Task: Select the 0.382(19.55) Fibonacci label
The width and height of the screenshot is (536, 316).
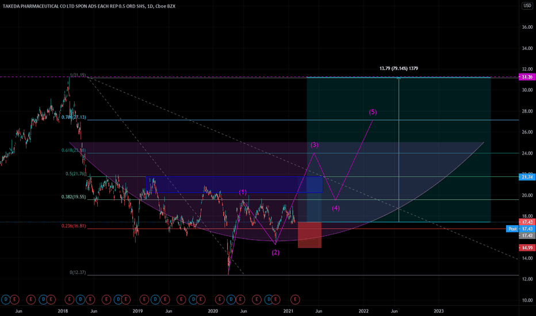Action: click(x=74, y=196)
